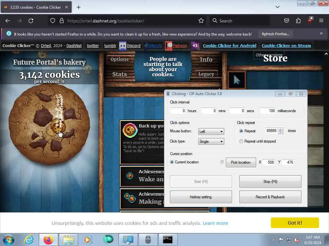Open media player taskbar icon
Image resolution: width=329 pixels, height=246 pixels.
click(88, 240)
